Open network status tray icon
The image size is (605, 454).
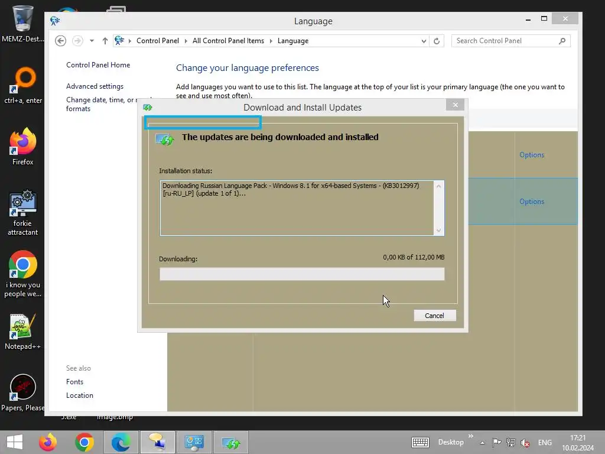[x=511, y=442]
